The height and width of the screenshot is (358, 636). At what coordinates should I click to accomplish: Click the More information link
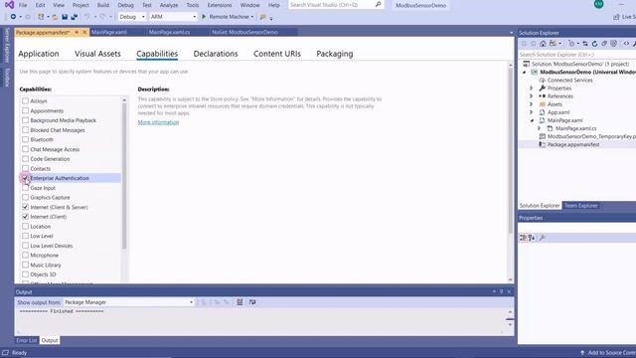tap(158, 122)
